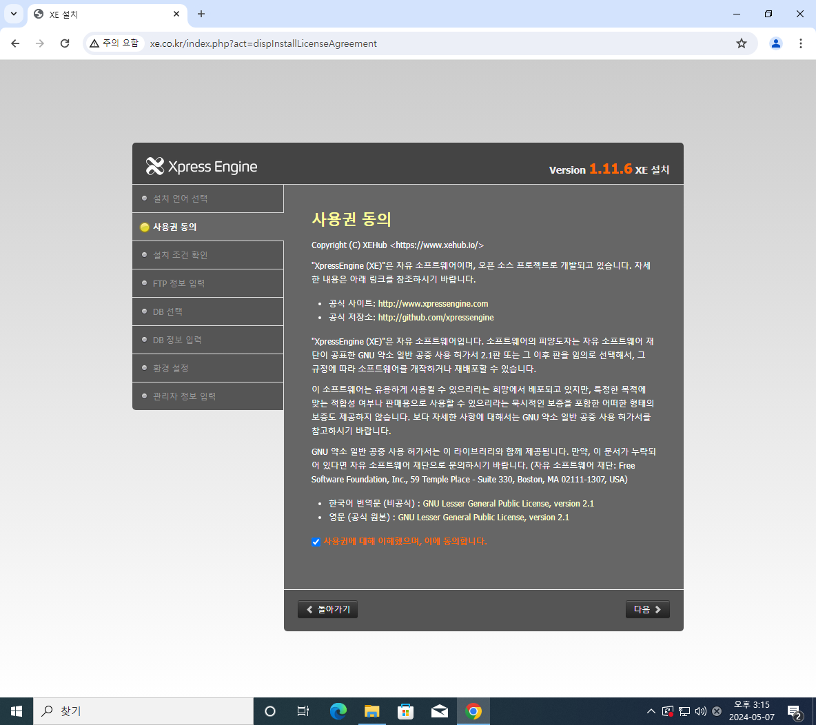The image size is (816, 725).
Task: Open the clock showing 오후 3:15
Action: (751, 711)
